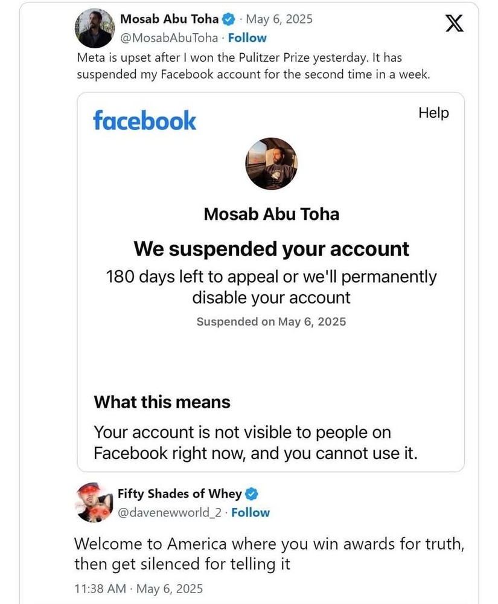This screenshot has width=498, height=604.
Task: Click the 'What this means' section heading
Action: (162, 402)
